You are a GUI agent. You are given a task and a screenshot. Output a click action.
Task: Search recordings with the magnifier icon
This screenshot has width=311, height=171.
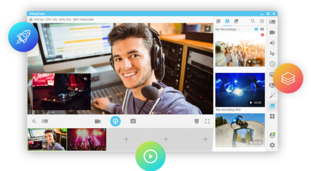tap(253, 21)
